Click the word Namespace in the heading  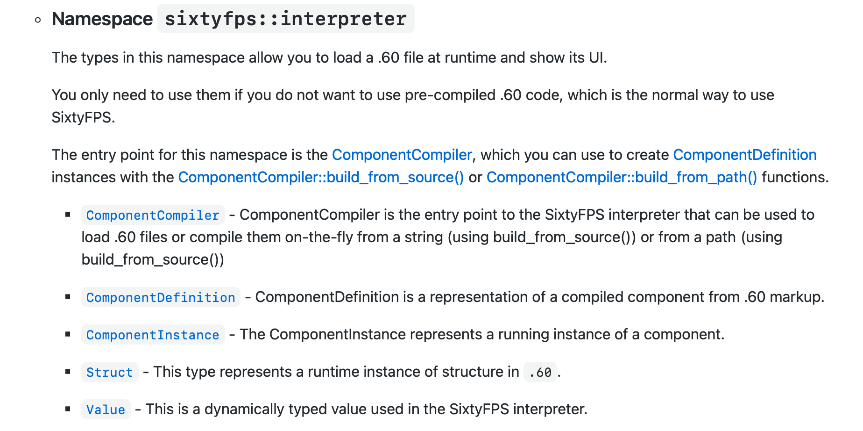click(x=102, y=19)
